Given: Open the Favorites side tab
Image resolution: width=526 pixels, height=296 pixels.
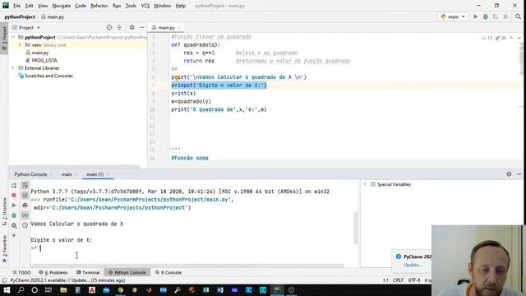Looking at the screenshot, I should pos(4,248).
